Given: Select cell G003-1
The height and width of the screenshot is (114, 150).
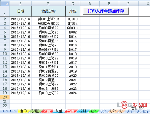Looking at the screenshot, I should pyautogui.click(x=73, y=28).
